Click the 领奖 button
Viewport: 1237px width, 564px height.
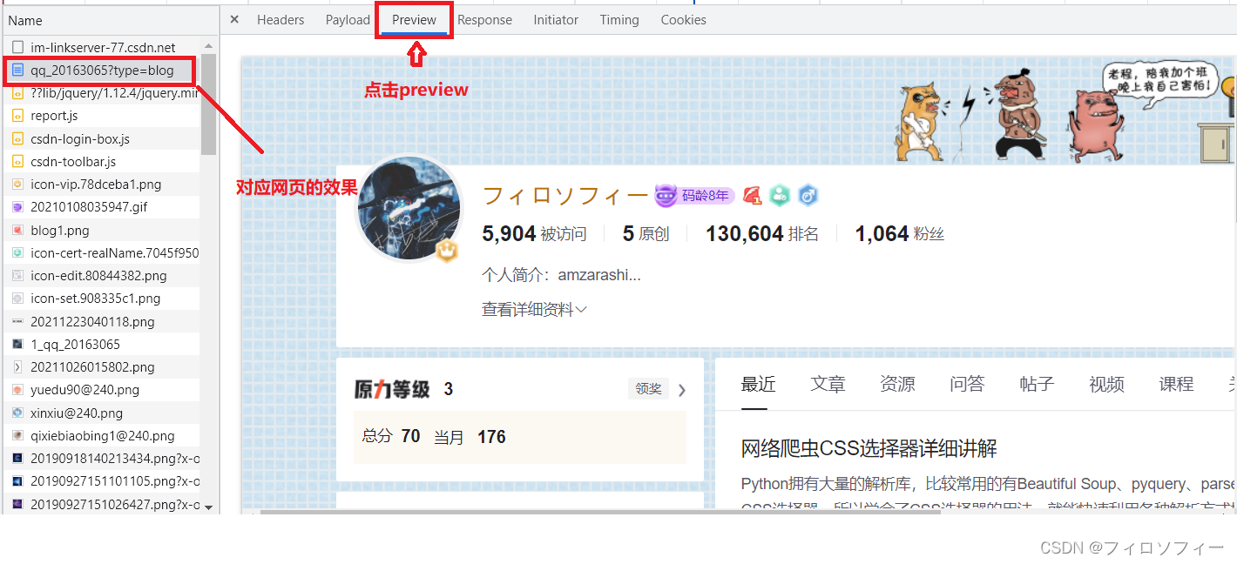648,389
